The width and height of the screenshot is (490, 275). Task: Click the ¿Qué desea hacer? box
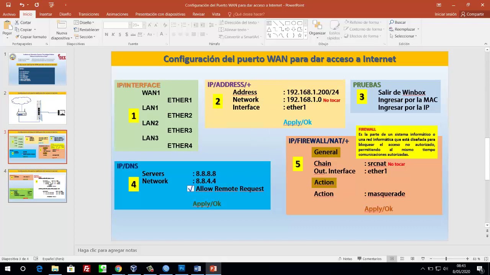246,14
